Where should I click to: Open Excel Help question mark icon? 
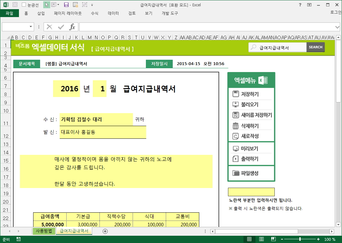tap(300, 5)
